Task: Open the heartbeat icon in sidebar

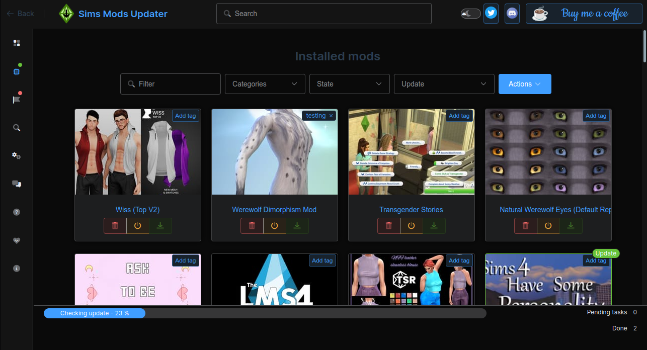Action: 17,240
